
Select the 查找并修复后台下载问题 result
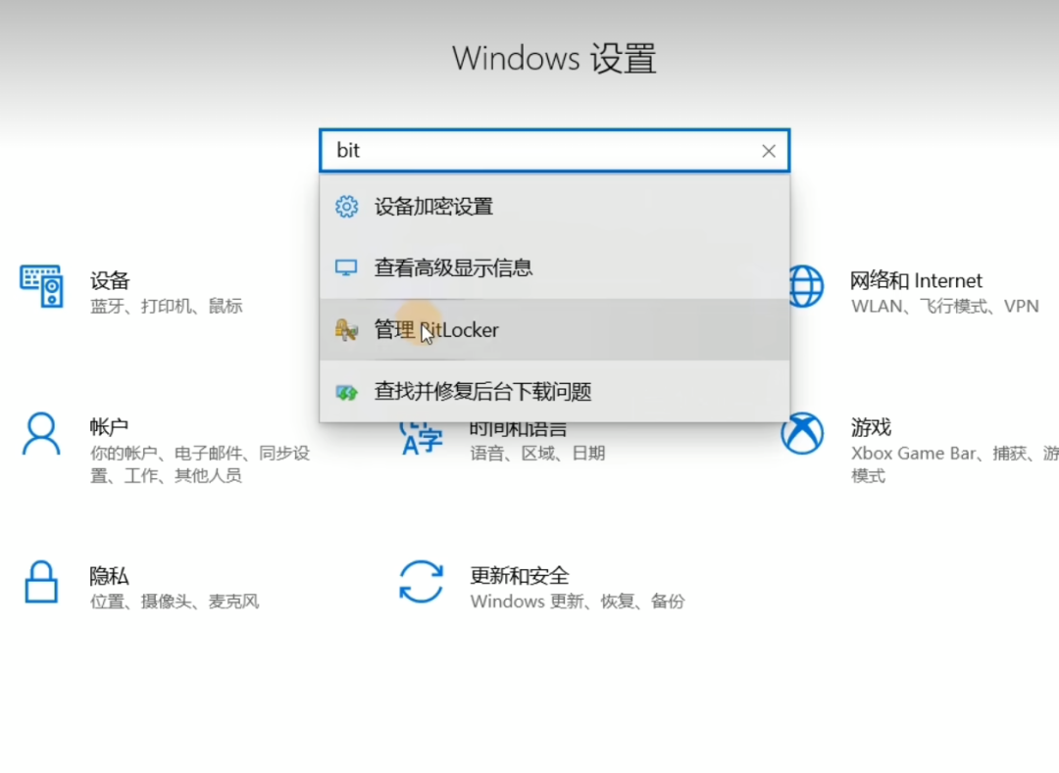554,392
